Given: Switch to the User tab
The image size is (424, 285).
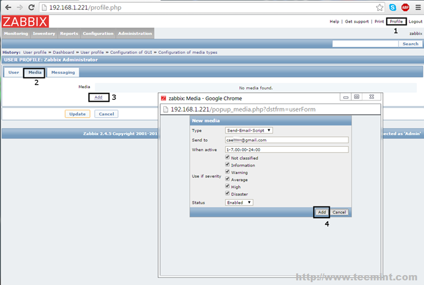Looking at the screenshot, I should (x=13, y=73).
